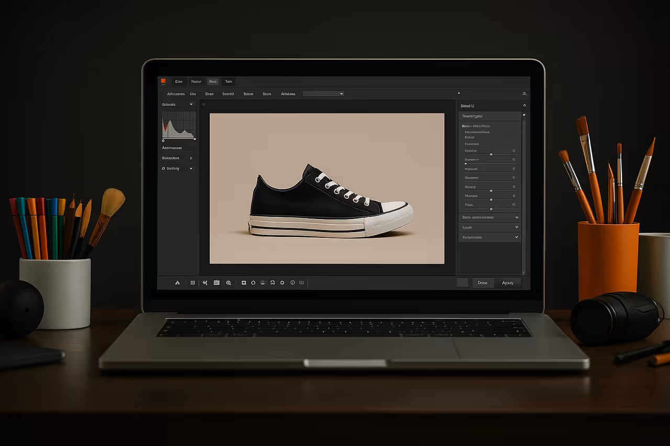Expand the collapsed section chevron in the right panel

tap(517, 218)
